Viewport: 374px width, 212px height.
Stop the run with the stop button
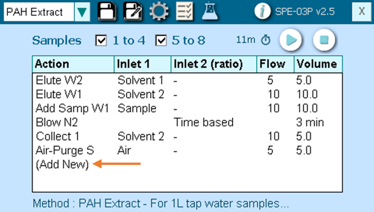pos(324,40)
